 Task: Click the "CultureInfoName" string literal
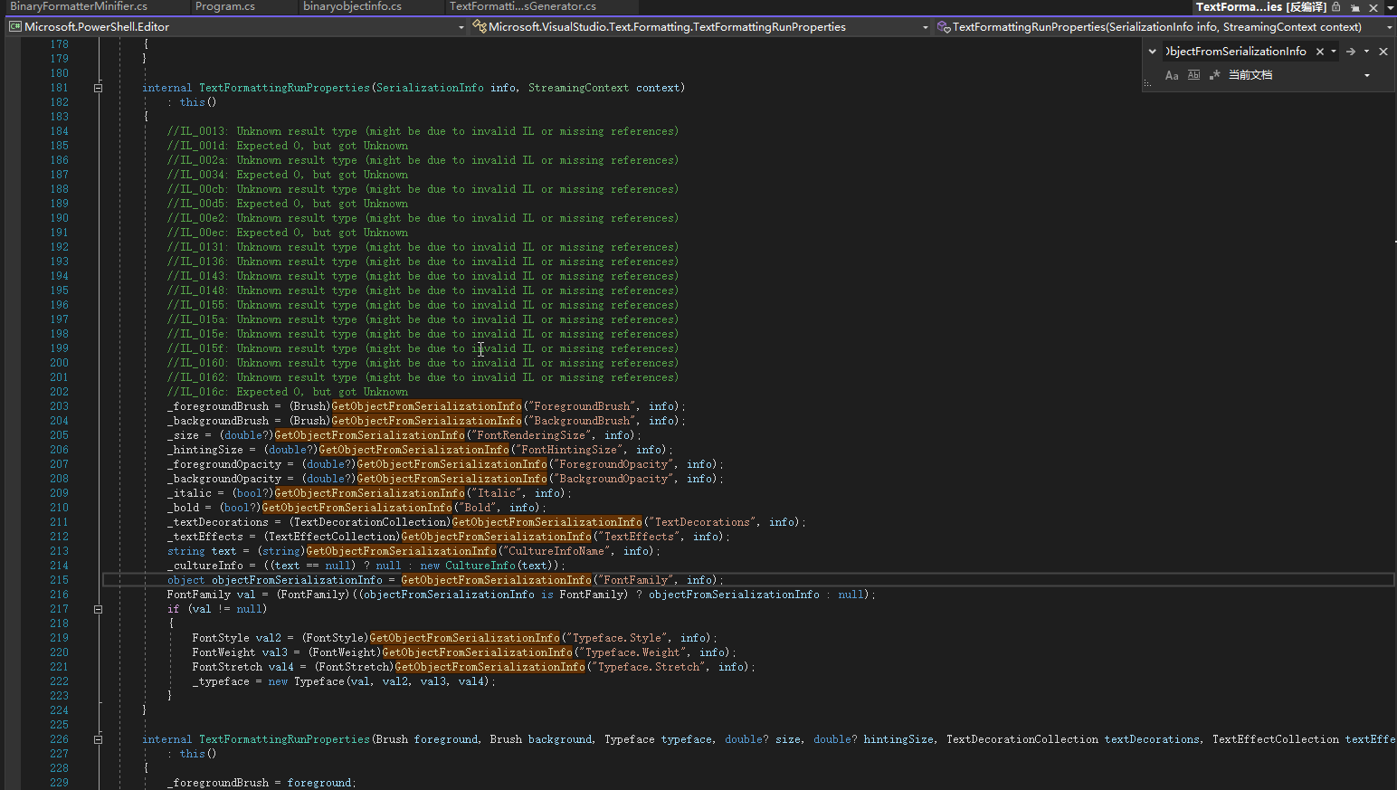(557, 551)
